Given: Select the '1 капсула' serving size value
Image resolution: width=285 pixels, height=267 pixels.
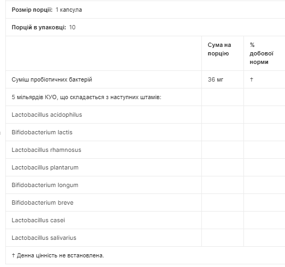Looking at the screenshot, I should tap(69, 10).
